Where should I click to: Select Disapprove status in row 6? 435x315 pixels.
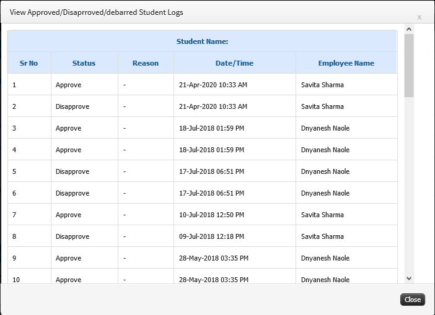pyautogui.click(x=72, y=193)
